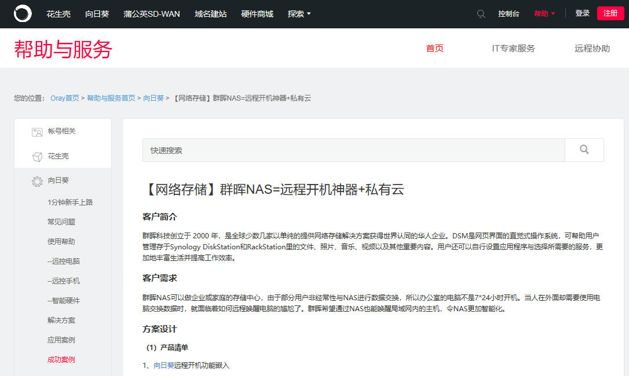The image size is (629, 376).
Task: Open --远控手机 in sidebar
Action: point(64,281)
